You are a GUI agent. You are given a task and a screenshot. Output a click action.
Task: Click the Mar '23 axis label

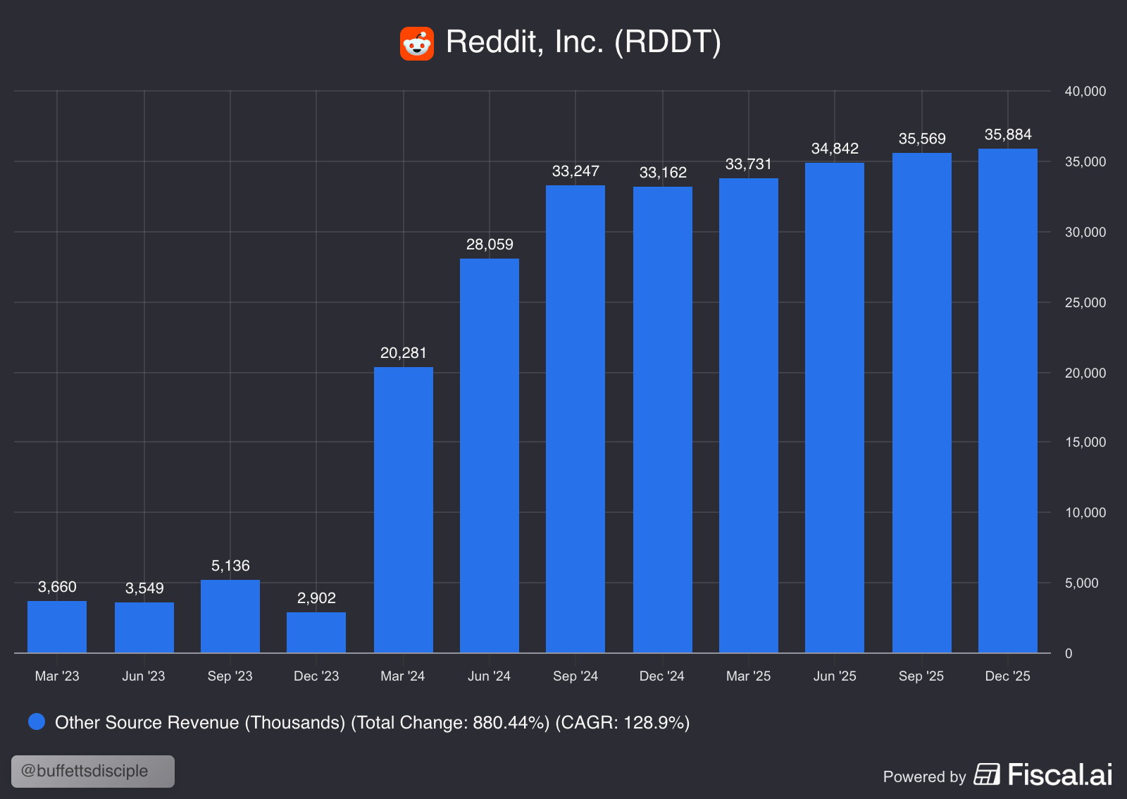coord(57,676)
